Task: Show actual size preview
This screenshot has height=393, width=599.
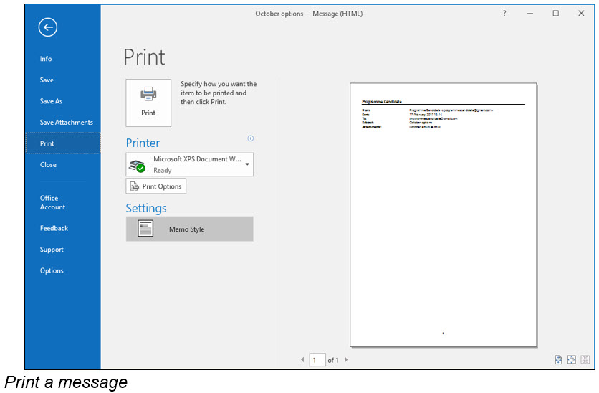Action: click(558, 360)
